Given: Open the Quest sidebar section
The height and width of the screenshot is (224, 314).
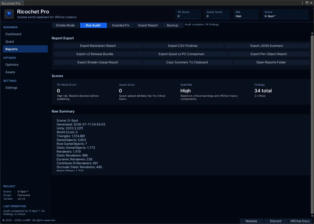Looking at the screenshot, I should tap(25, 42).
